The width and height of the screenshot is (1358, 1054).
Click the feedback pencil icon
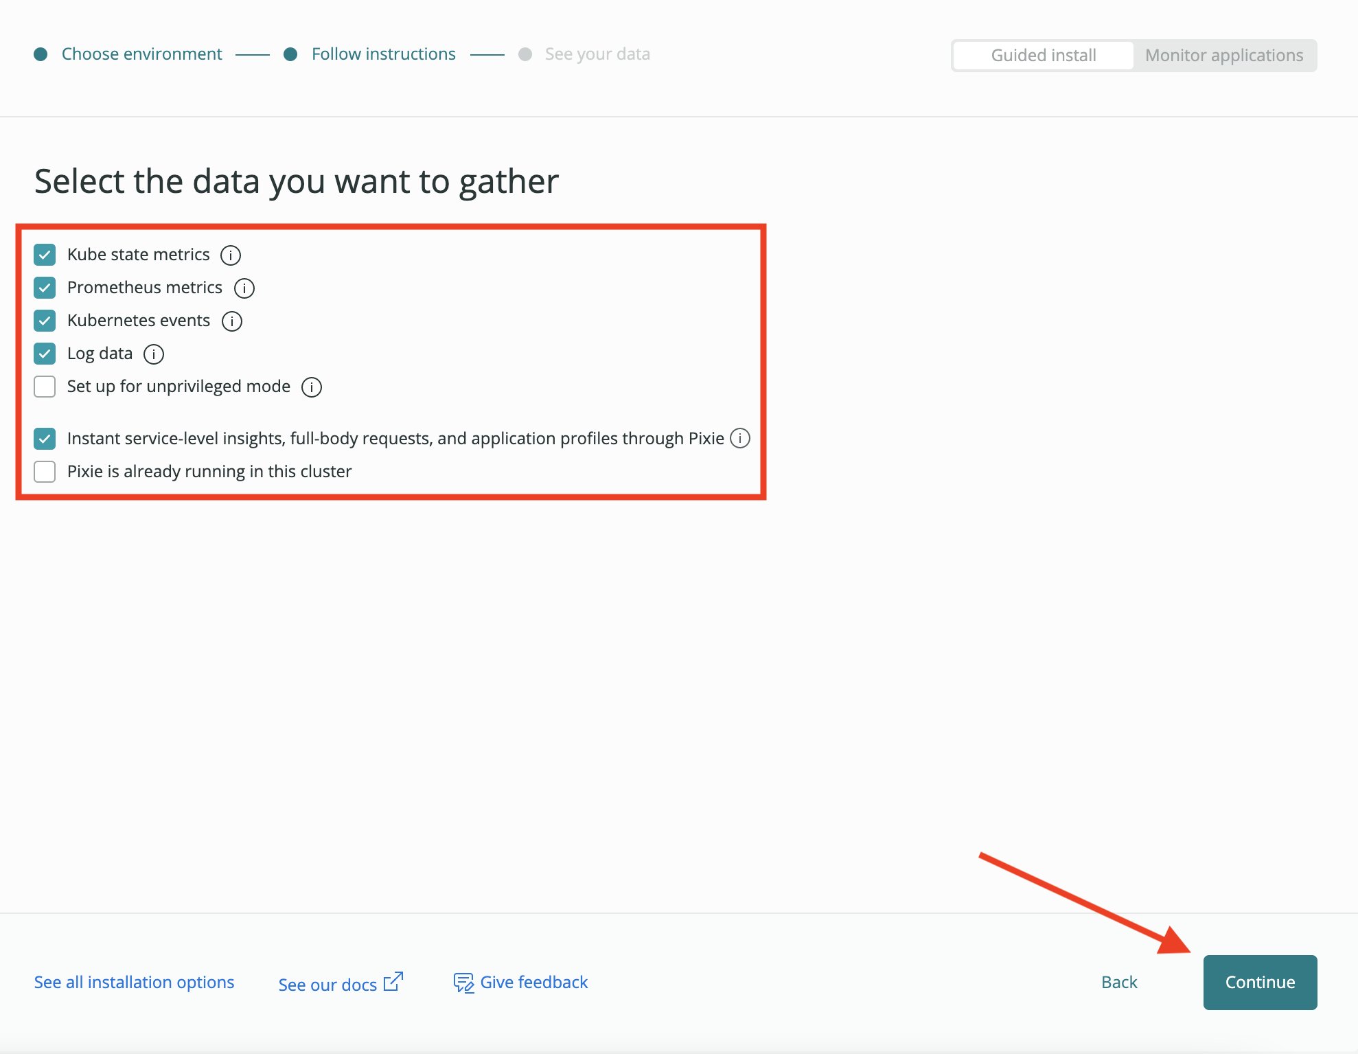coord(463,982)
